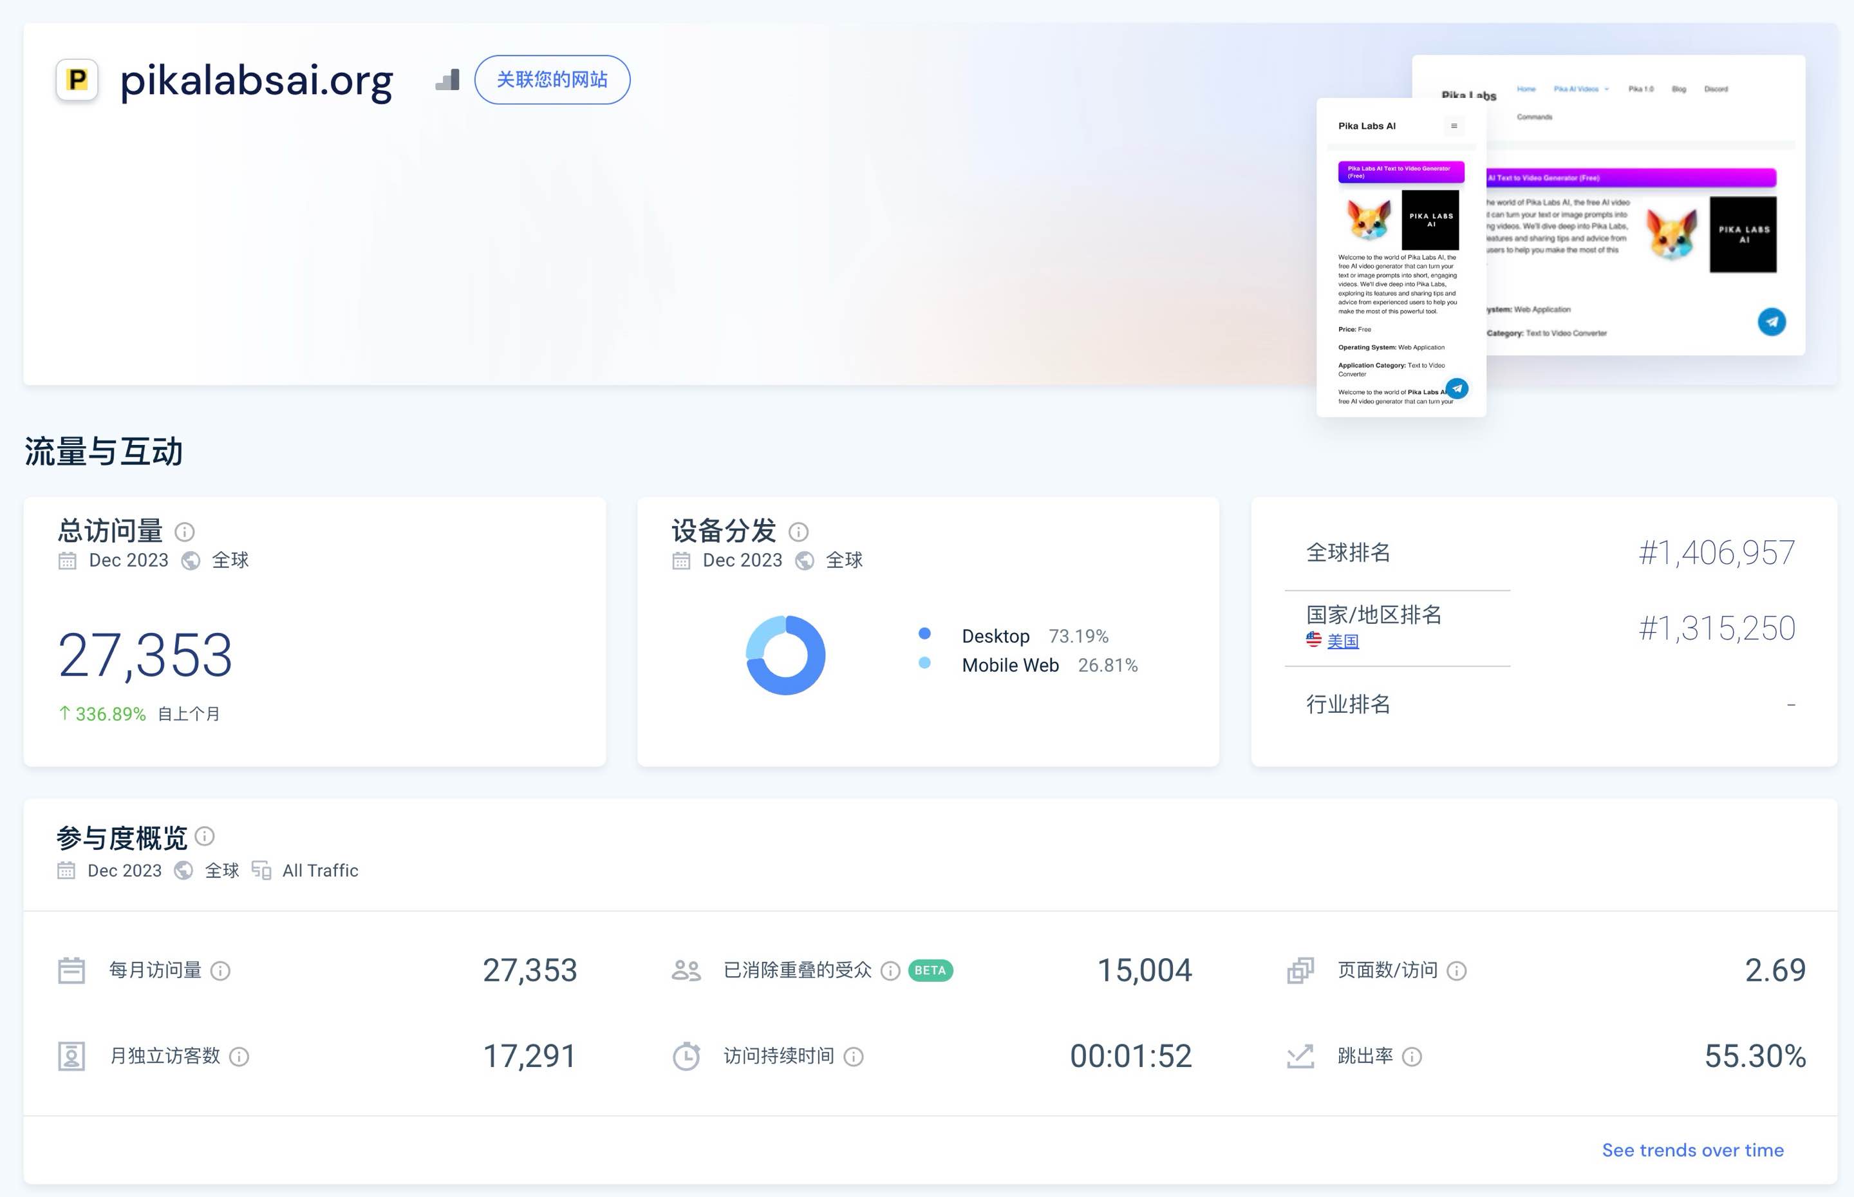Click the 336.89% growth value
Screen dimensions: 1854x1197
[110, 714]
